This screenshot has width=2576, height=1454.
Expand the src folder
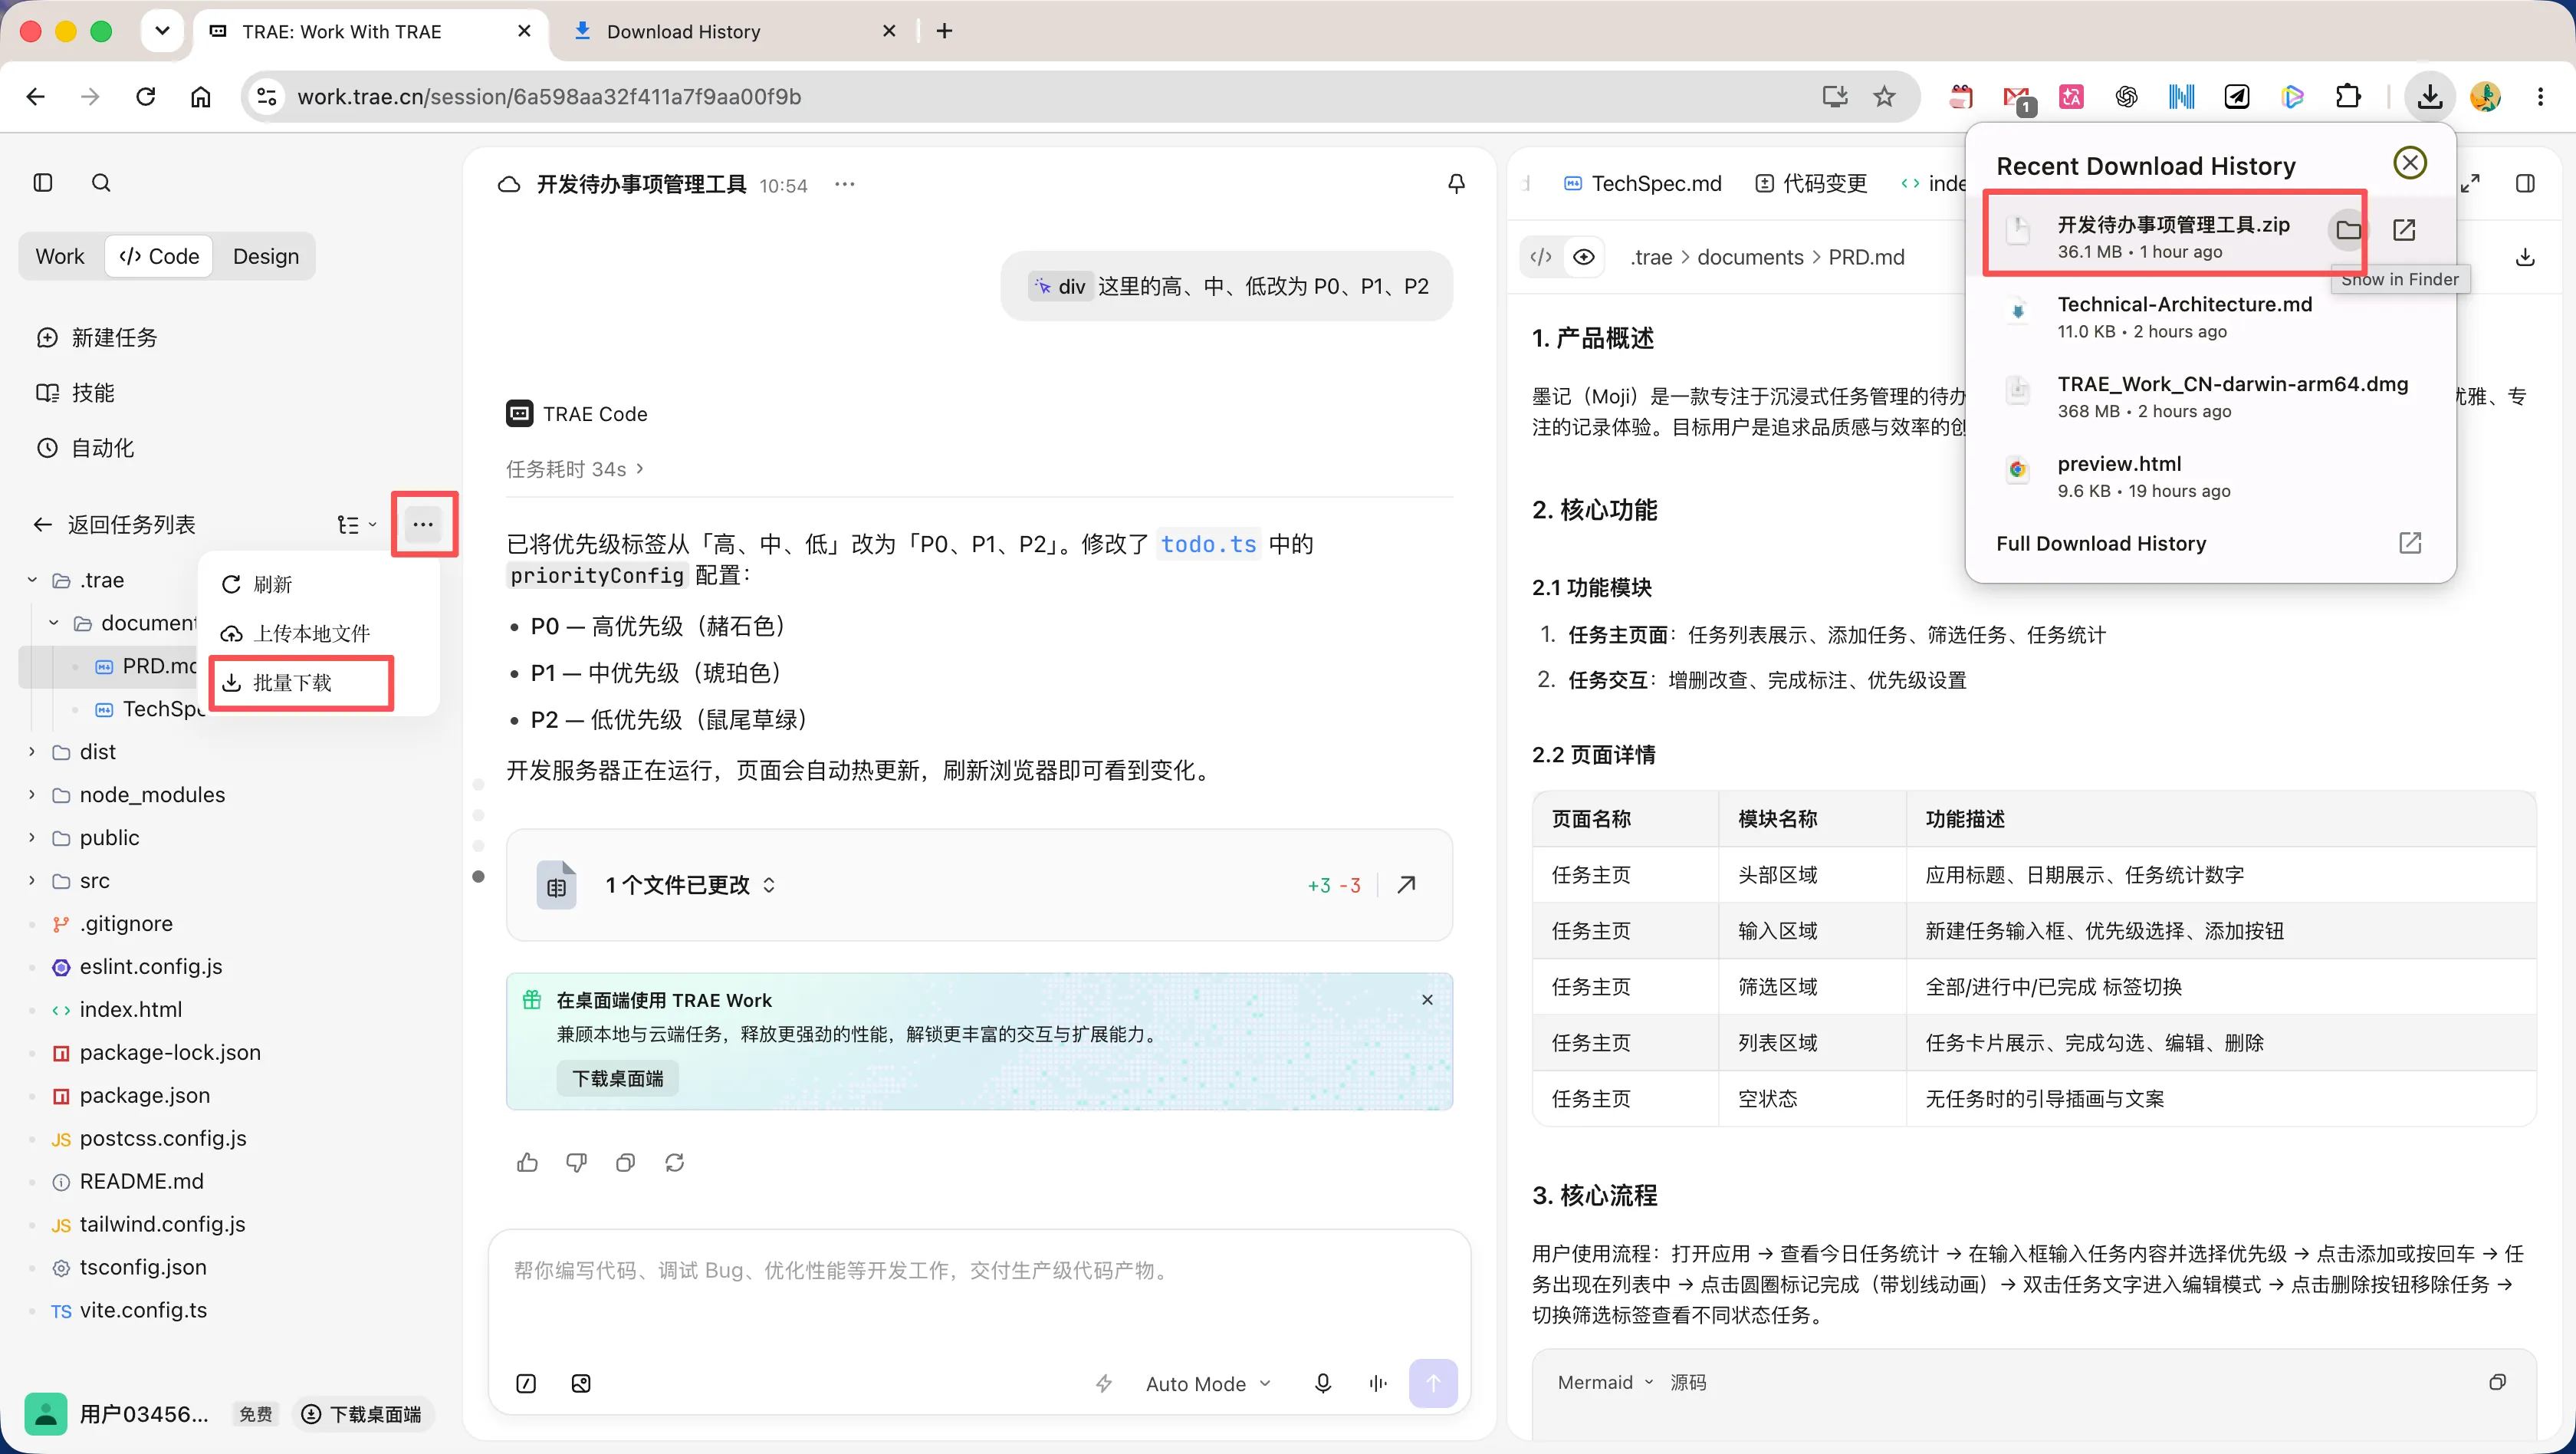click(32, 881)
